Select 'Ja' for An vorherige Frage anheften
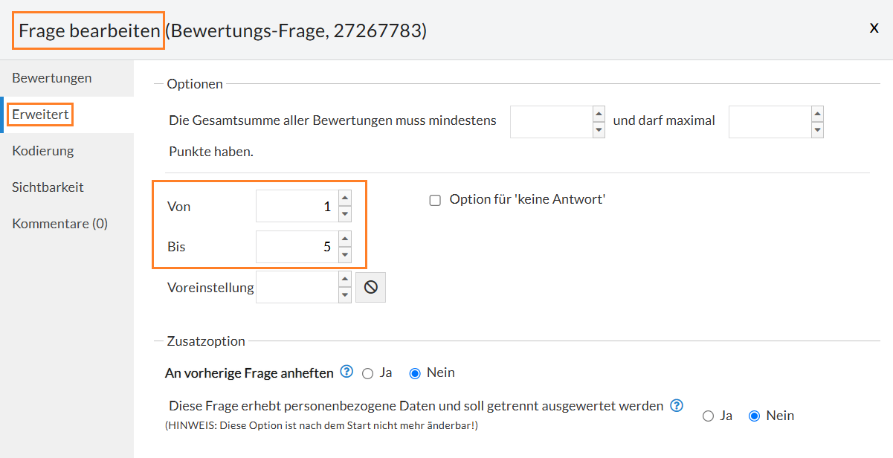 (367, 373)
